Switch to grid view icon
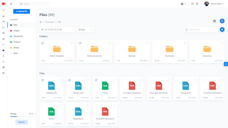The height and width of the screenshot is (128, 228). click(x=215, y=21)
